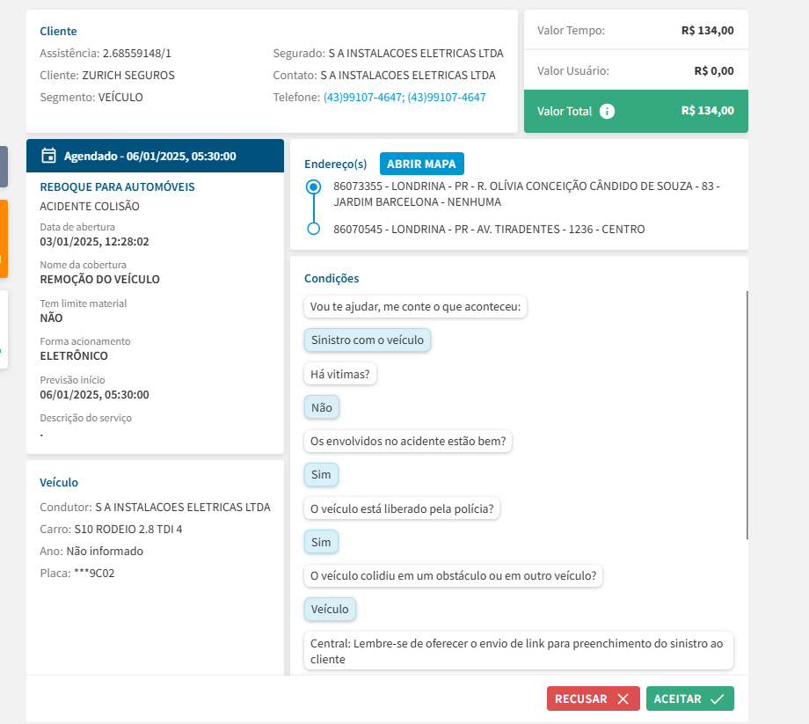This screenshot has width=809, height=724.
Task: Click the orange tab on the left edge
Action: (4, 239)
